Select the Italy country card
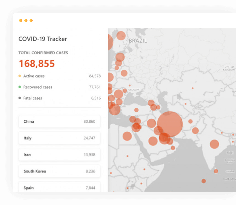The width and height of the screenshot is (236, 205). [59, 138]
